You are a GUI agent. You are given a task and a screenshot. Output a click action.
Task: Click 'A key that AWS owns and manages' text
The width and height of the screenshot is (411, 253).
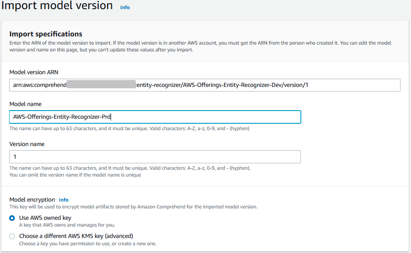click(67, 225)
